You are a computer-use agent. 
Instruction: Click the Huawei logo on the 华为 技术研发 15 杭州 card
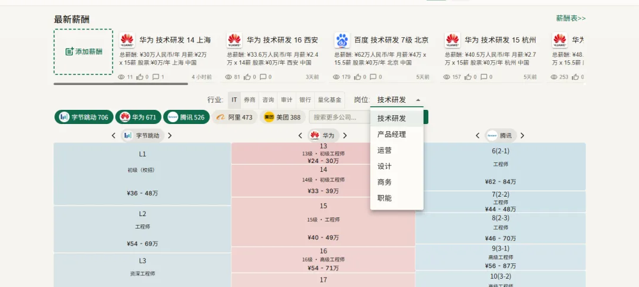pos(453,40)
